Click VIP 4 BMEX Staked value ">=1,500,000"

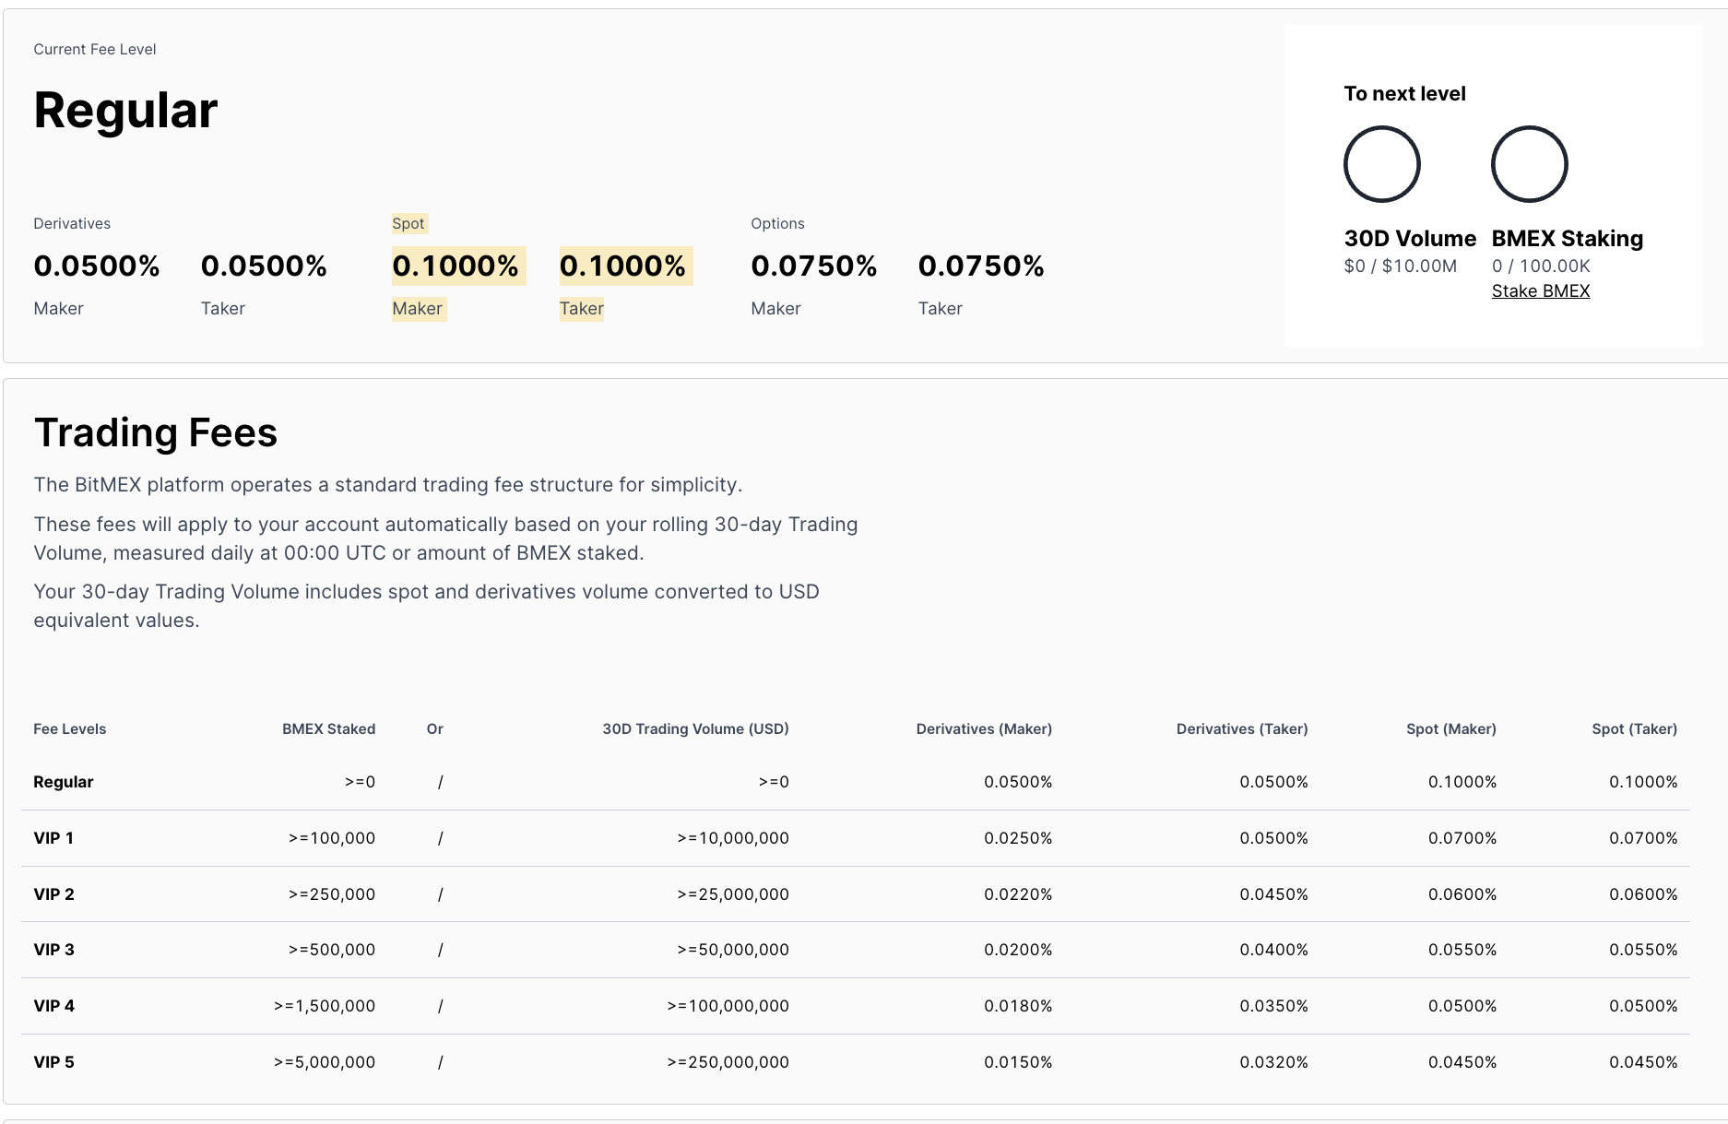(x=325, y=1006)
